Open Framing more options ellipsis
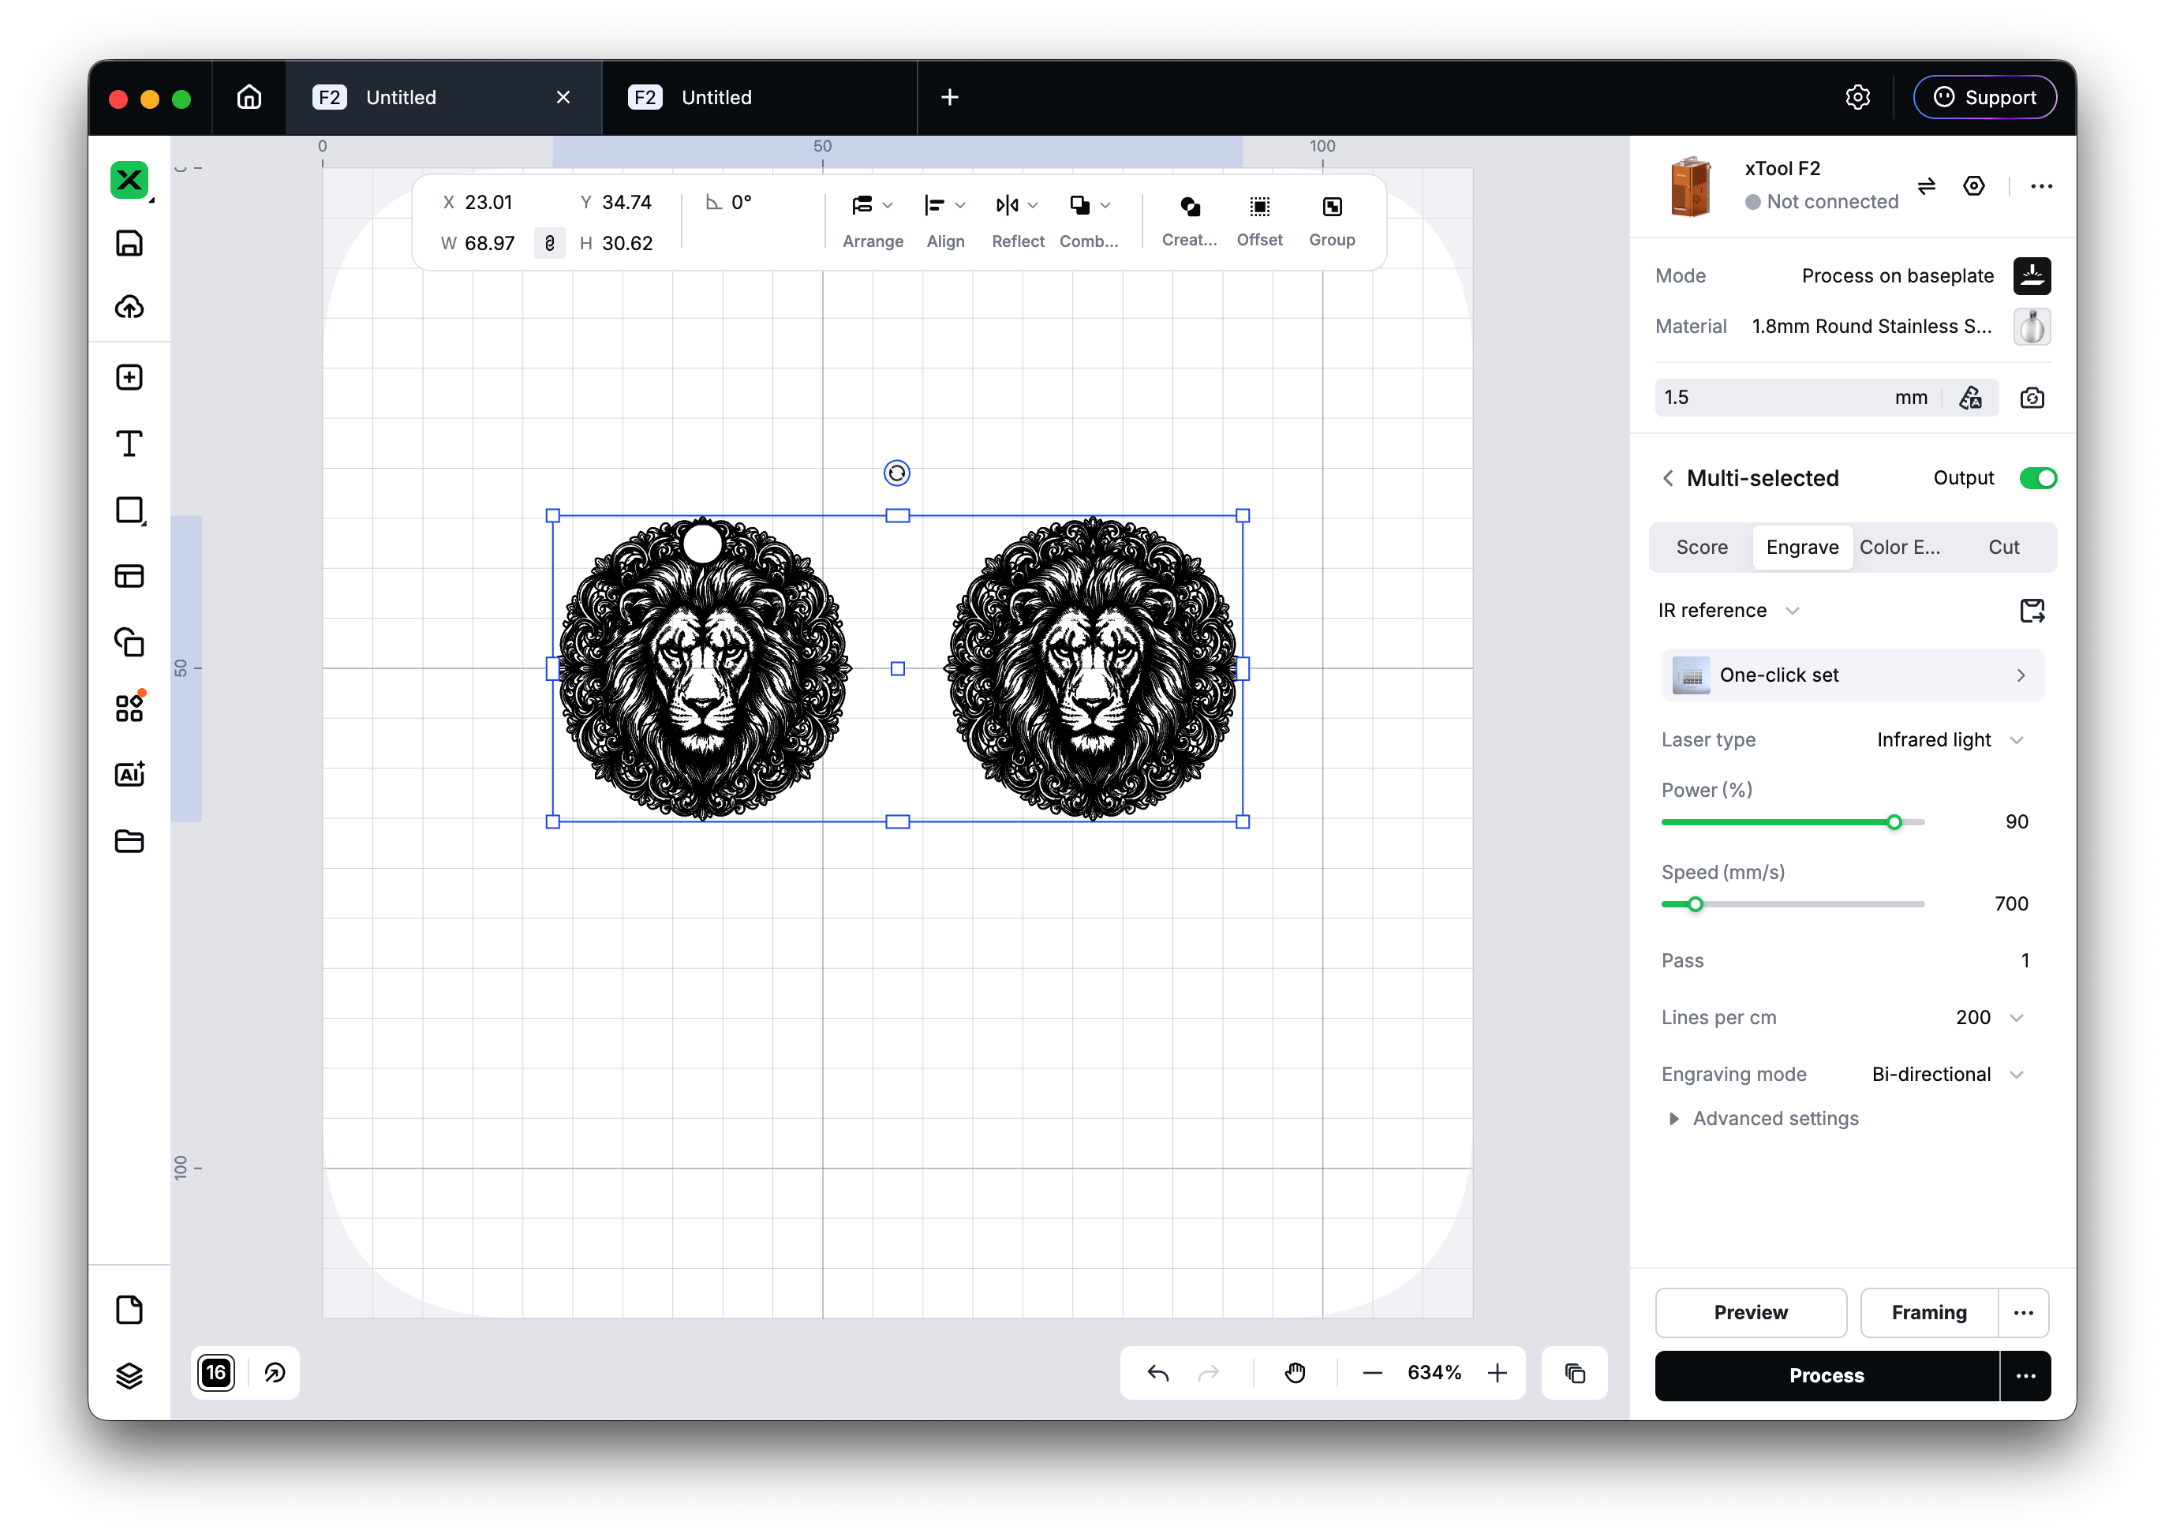The image size is (2165, 1537). coord(2024,1314)
